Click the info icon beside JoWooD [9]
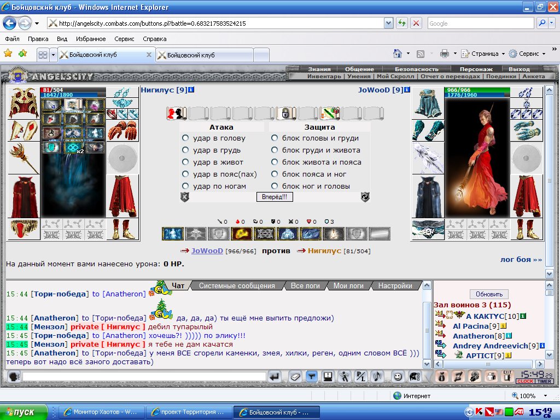 tap(407, 90)
